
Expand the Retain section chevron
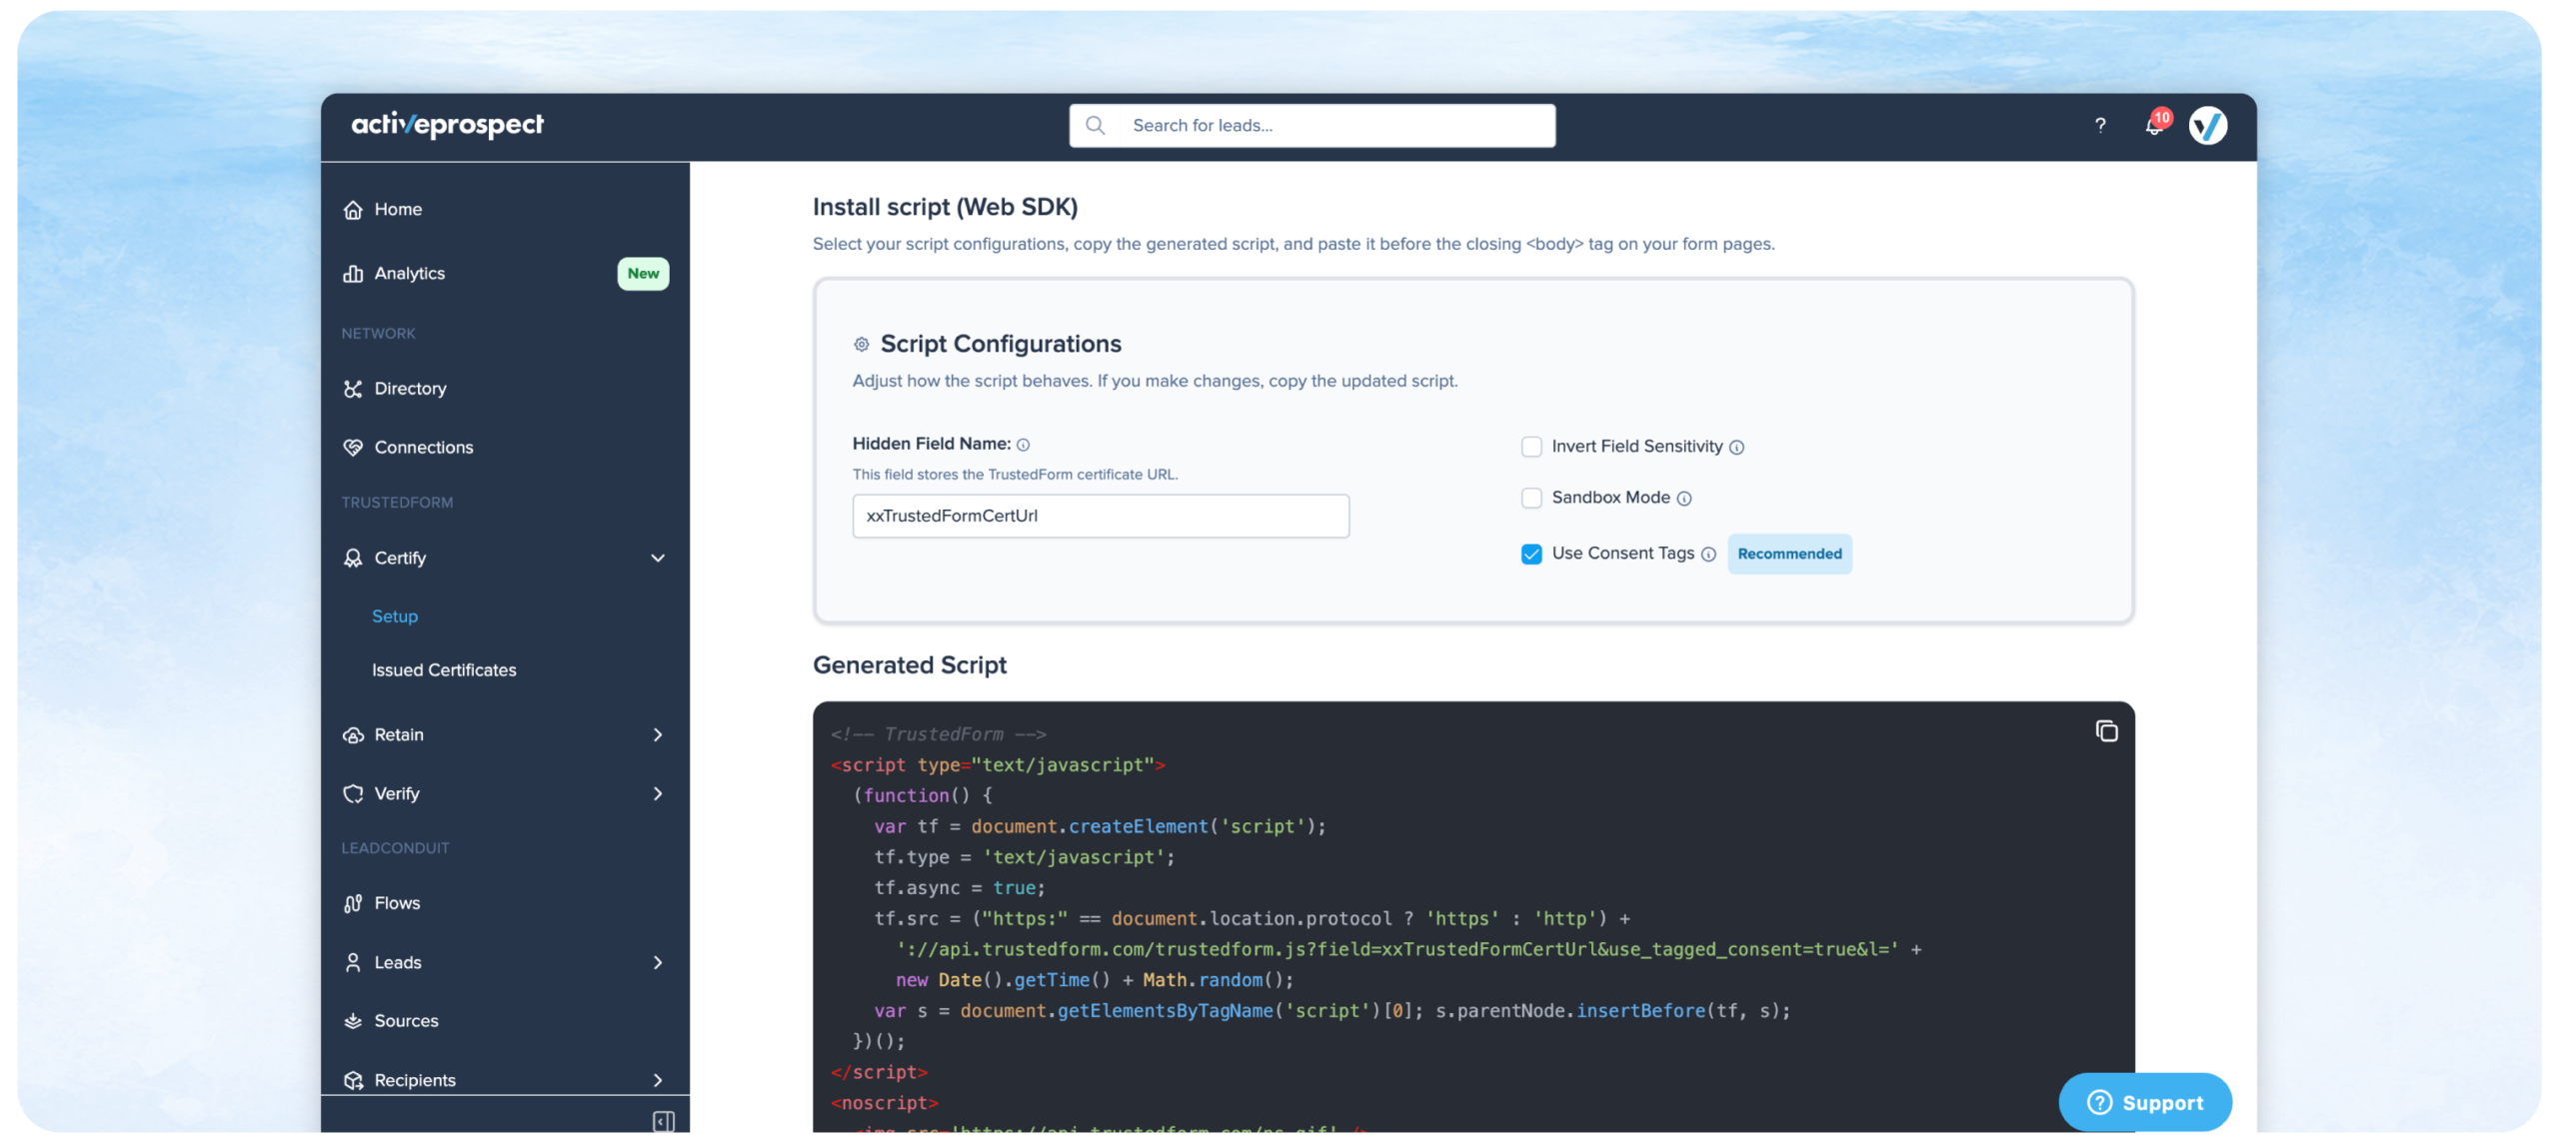pos(658,735)
